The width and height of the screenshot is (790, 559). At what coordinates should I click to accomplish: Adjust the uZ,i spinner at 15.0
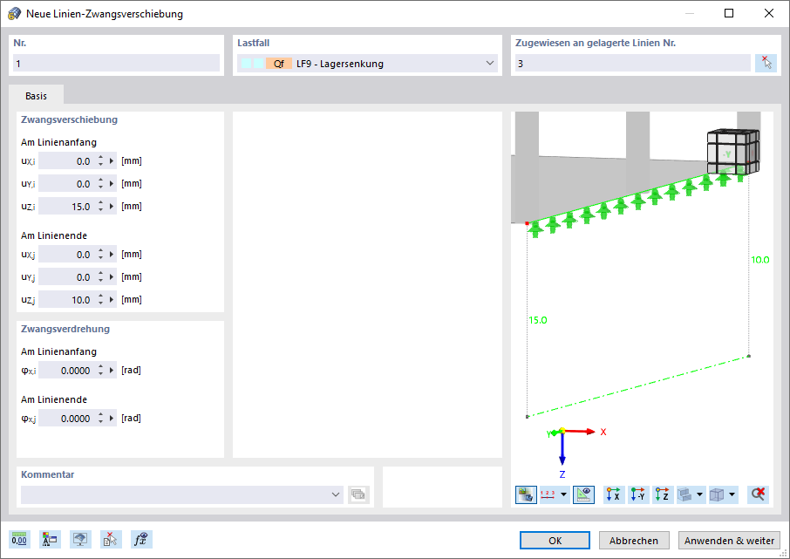pyautogui.click(x=101, y=206)
